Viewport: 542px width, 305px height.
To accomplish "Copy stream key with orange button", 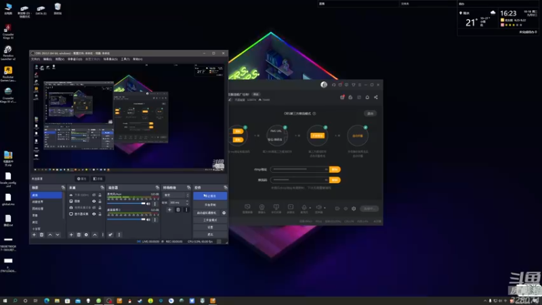I will [335, 180].
